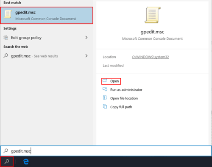Click the gpedit.msc title in details pane
212x167 pixels.
point(152,32)
